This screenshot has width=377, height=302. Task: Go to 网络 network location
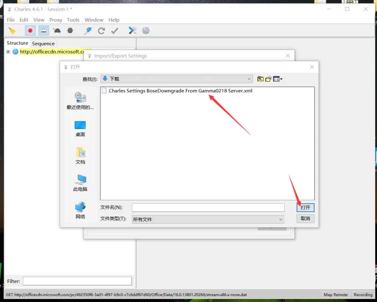pyautogui.click(x=80, y=210)
